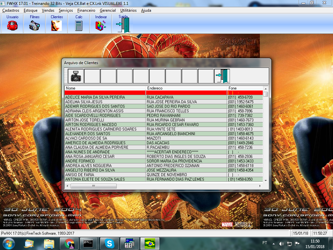
Task: Select row ANGELITO RIBEIRO DA SILVA
Action: [x=164, y=170]
